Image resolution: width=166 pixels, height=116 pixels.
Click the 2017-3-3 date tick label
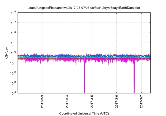click(42, 102)
